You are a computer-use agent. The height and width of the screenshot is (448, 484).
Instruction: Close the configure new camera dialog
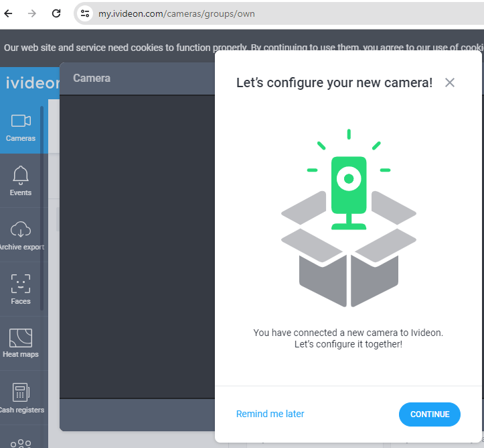449,82
